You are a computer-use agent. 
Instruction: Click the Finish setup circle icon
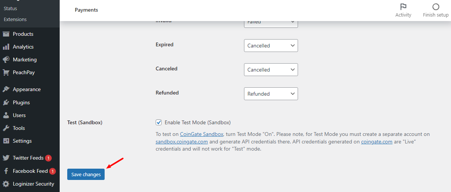[436, 7]
